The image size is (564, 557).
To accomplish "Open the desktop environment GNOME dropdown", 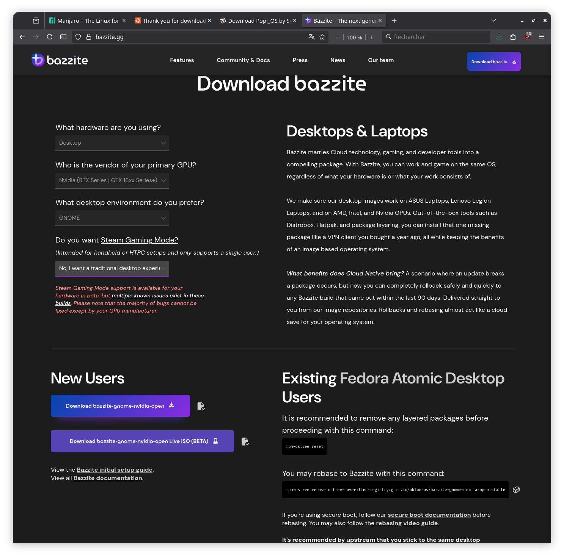I will point(112,218).
